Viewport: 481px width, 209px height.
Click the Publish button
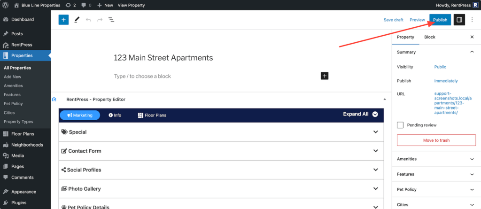(x=440, y=20)
